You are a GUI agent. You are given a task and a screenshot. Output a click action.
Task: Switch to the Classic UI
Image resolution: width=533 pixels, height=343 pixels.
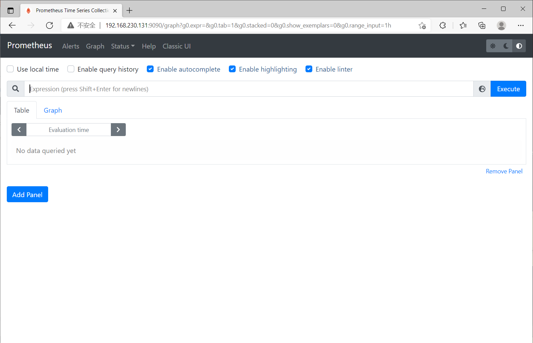177,46
